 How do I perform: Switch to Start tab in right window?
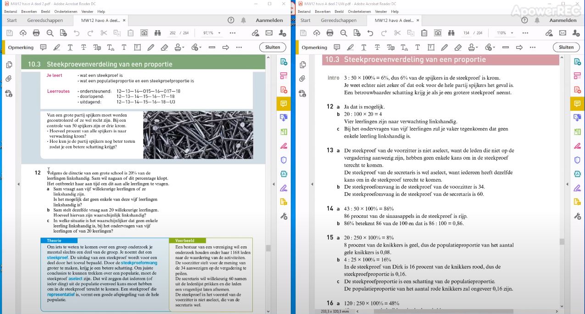pos(306,20)
